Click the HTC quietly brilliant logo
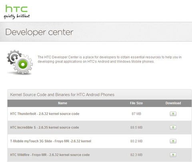Screen dimensions: 192x162 click(x=17, y=12)
